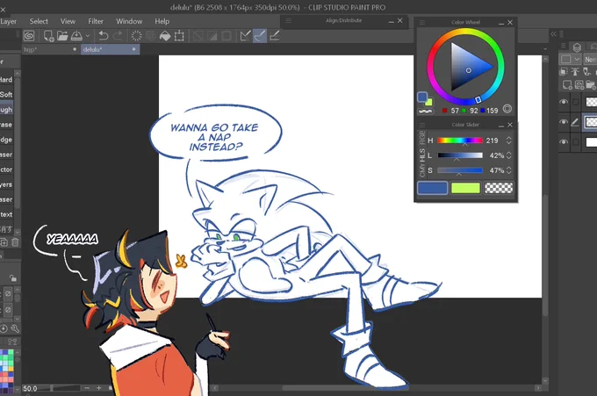Screen dimensions: 597x396
Task: Click the H value stepper arrows
Action: 508,140
